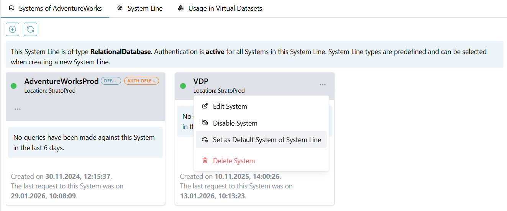Click the database icon on the Systems tab
The width and height of the screenshot is (507, 211).
11,8
